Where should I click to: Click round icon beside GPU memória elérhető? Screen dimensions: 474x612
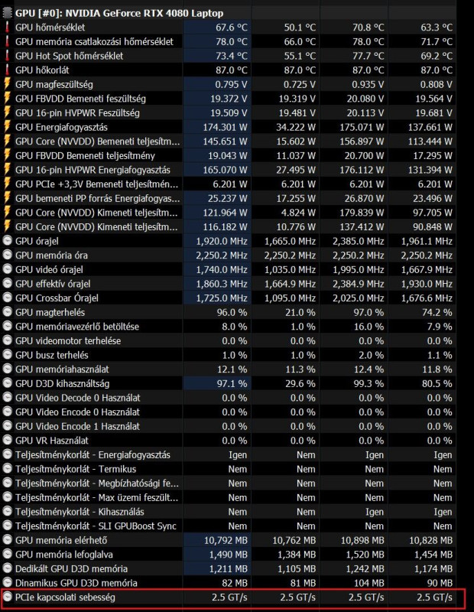[7, 540]
